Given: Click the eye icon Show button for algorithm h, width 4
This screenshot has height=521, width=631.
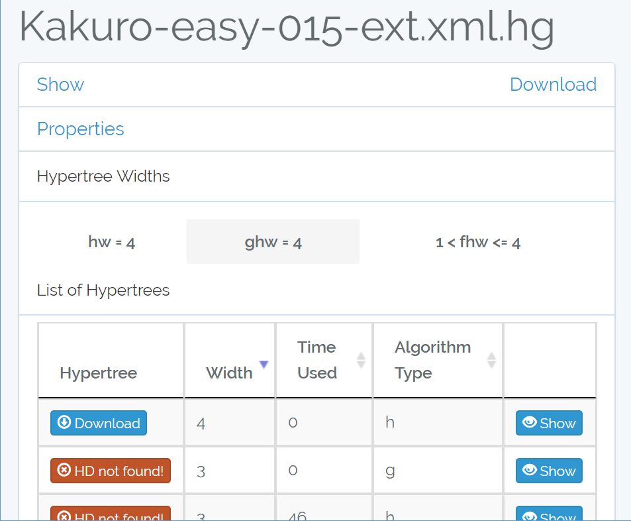Looking at the screenshot, I should (x=549, y=423).
